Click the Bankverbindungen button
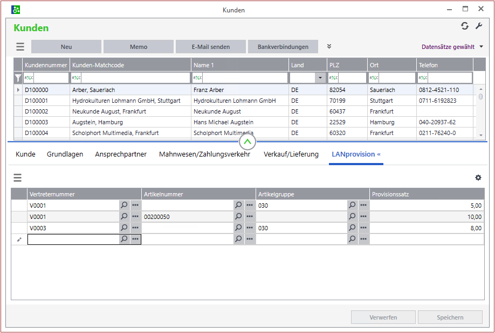The height and width of the screenshot is (333, 495). 283,47
